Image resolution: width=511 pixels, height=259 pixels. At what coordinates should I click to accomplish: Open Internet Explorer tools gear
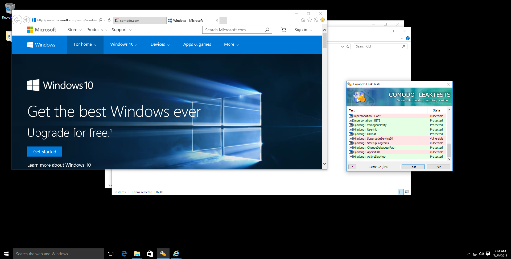[316, 20]
